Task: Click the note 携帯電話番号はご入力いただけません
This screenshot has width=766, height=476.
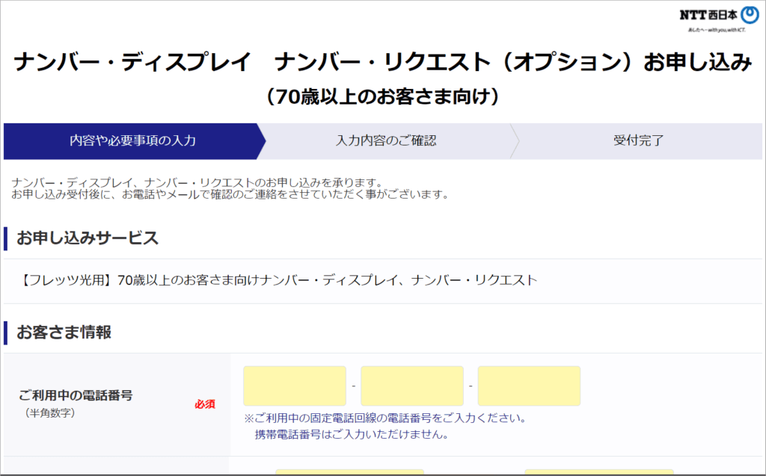Action: coord(351,434)
